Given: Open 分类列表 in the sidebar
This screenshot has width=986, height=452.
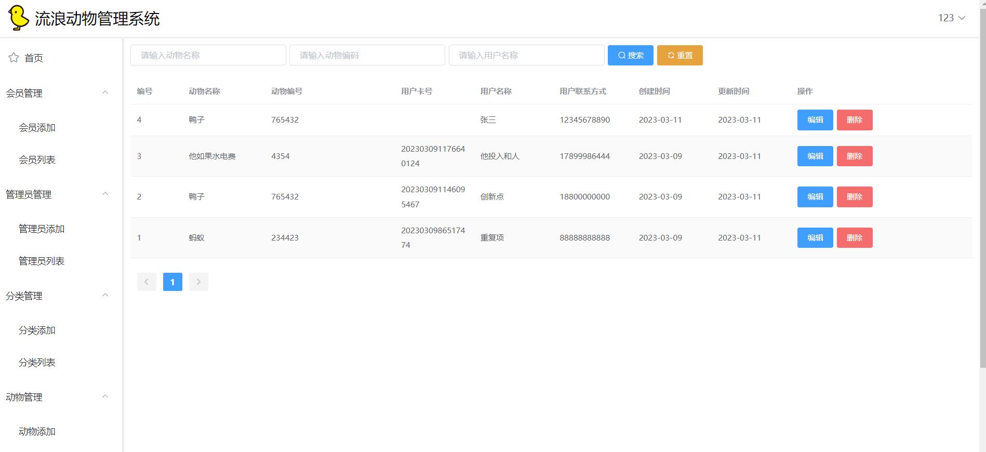Looking at the screenshot, I should 37,363.
